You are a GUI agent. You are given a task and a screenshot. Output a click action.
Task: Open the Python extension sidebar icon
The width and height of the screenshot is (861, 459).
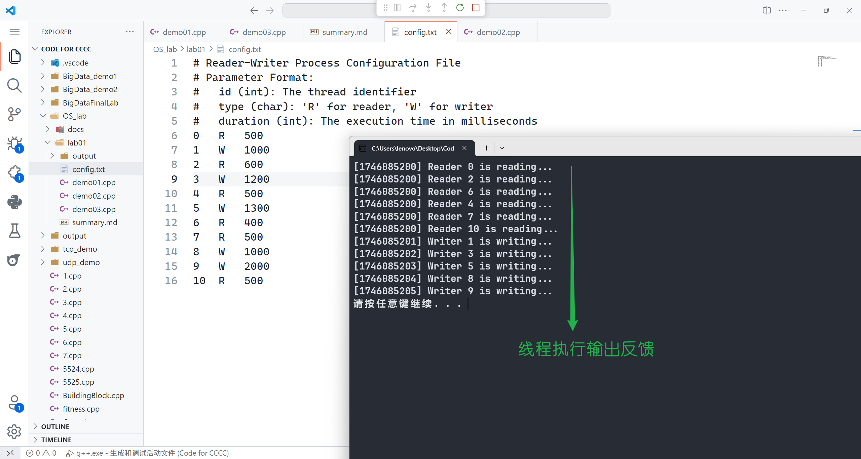14,202
